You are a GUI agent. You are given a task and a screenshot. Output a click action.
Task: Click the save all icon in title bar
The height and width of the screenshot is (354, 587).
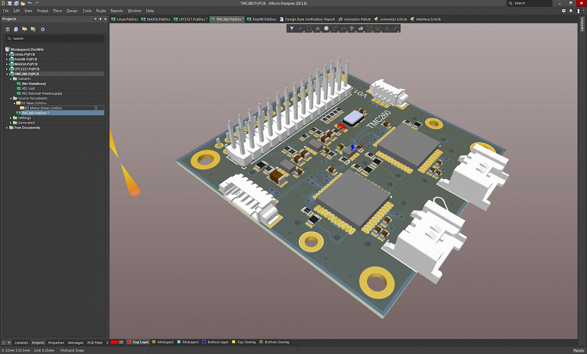16,3
